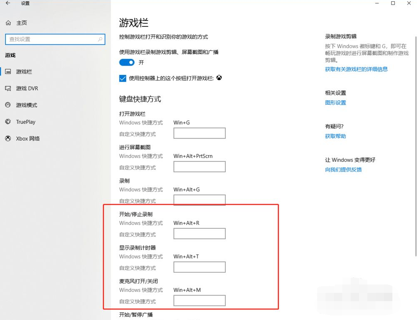Click the TruePlay sidebar icon

8,122
